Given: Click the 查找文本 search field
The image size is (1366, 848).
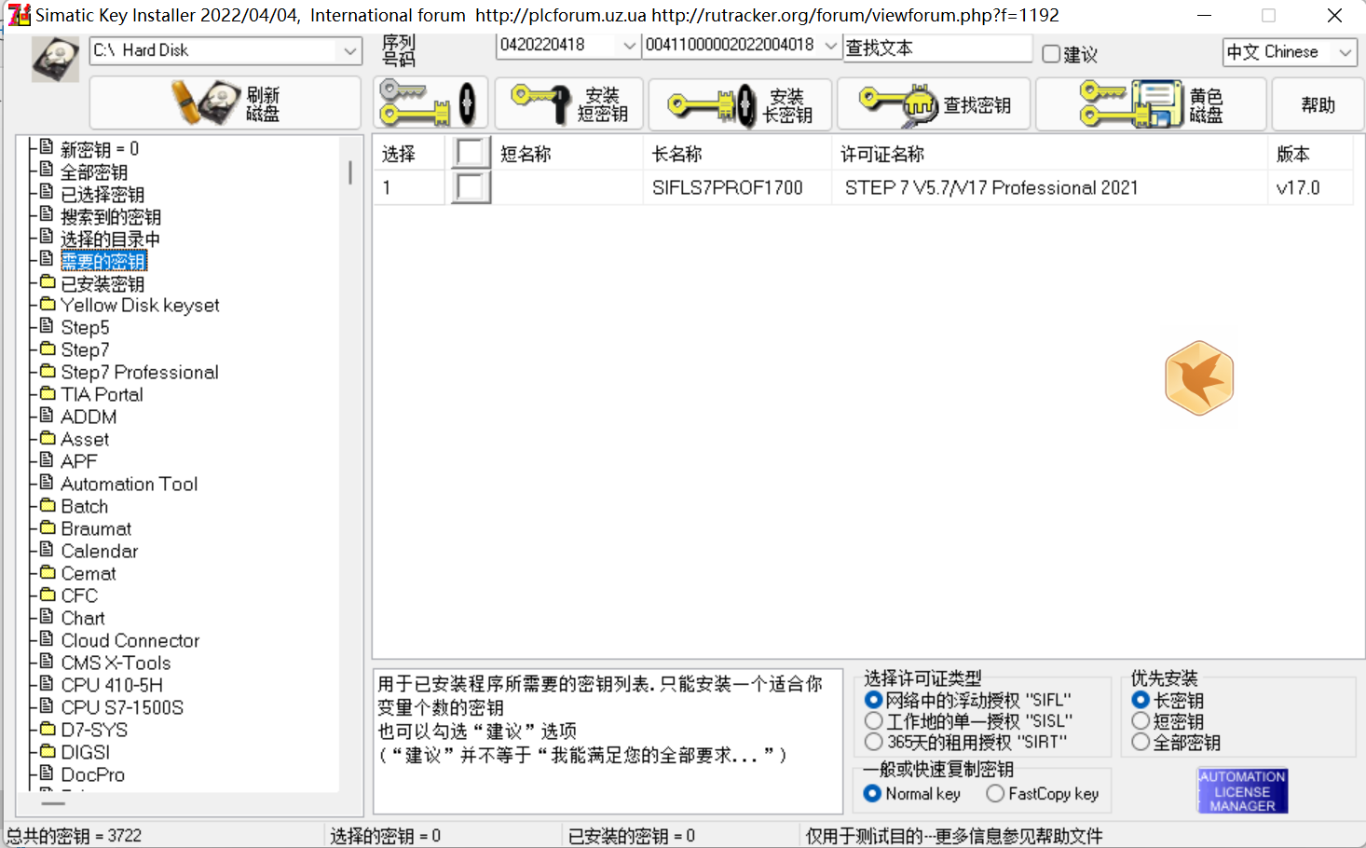Looking at the screenshot, I should pyautogui.click(x=937, y=48).
